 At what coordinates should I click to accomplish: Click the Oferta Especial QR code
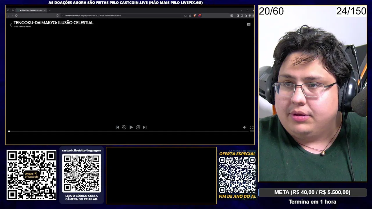(237, 175)
